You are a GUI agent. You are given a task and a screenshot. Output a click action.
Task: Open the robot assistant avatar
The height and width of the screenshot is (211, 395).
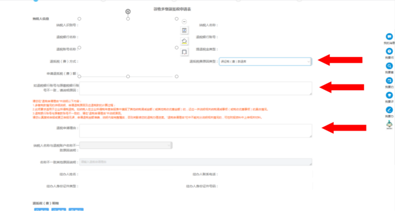click(389, 124)
